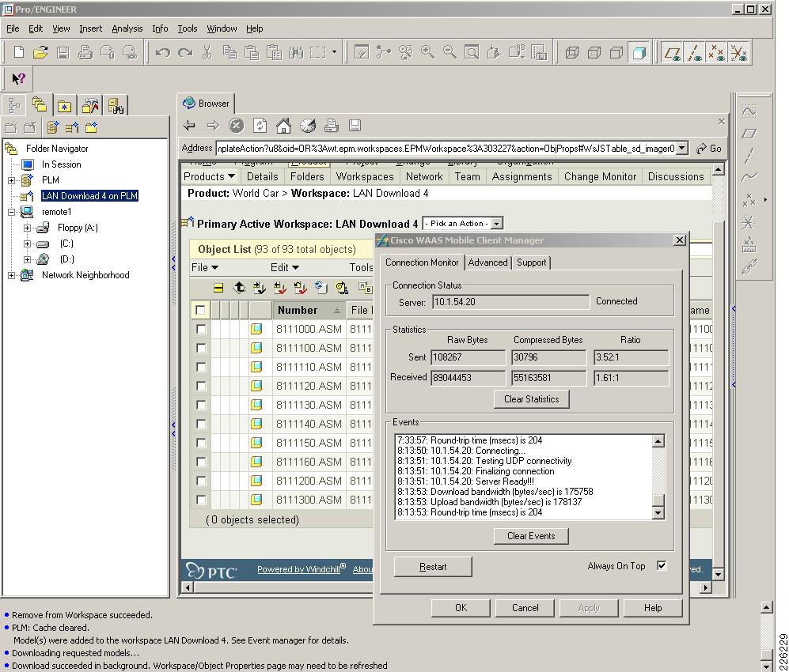This screenshot has height=672, width=789.
Task: Click the Events list scrollbar thumb
Action: coord(658,500)
